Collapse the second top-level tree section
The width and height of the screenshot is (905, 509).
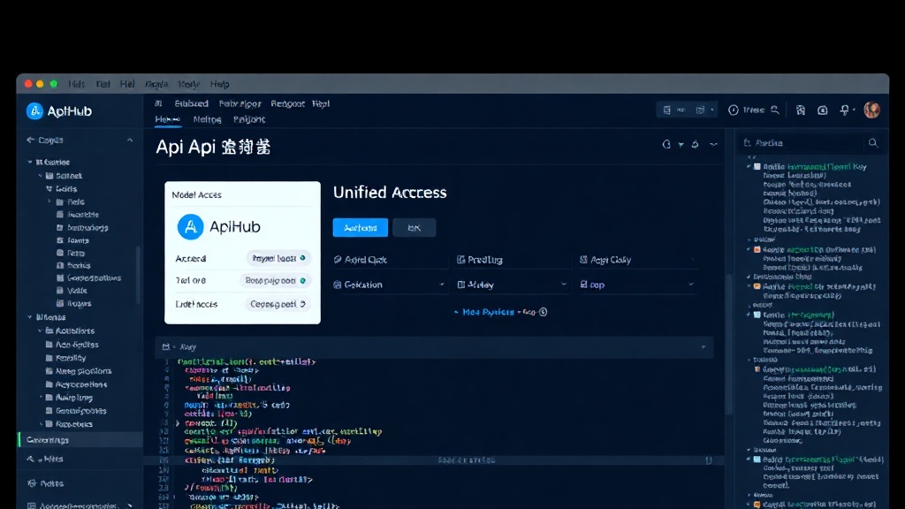point(30,317)
